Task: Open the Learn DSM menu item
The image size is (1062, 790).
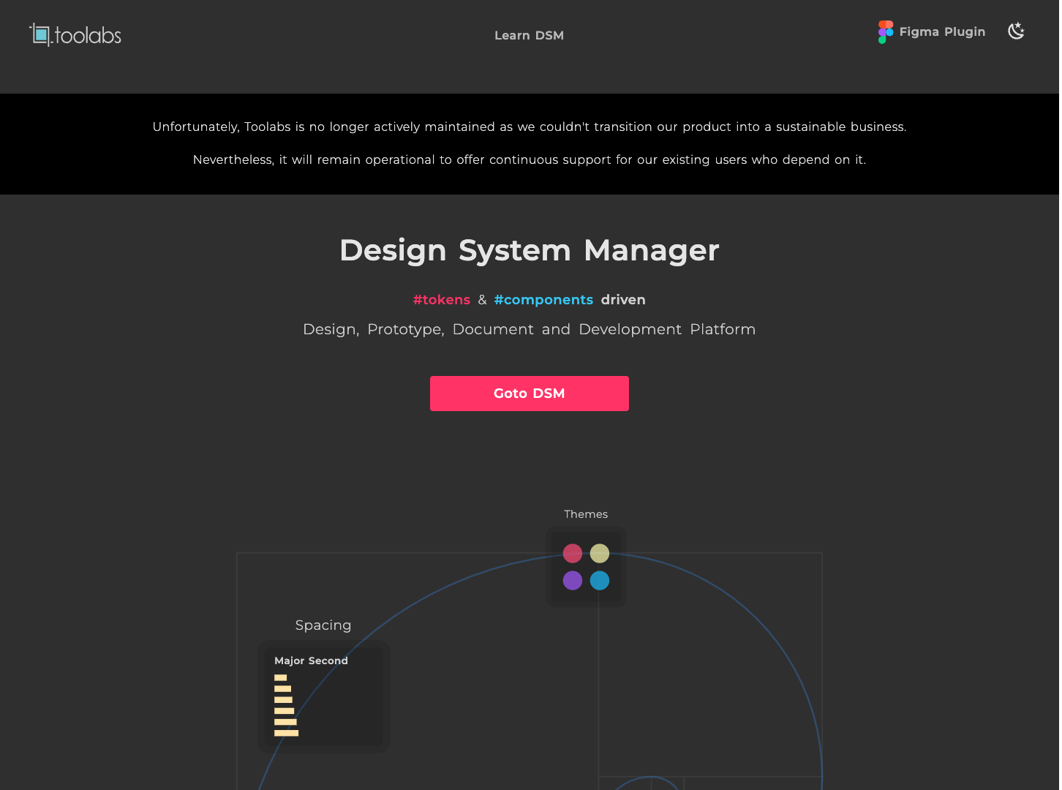Action: pos(529,35)
